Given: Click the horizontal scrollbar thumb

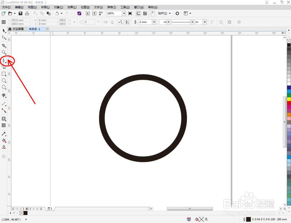Looking at the screenshot, I should 190,209.
